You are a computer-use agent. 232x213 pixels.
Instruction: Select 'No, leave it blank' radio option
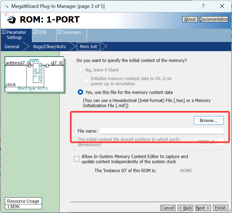coord(80,70)
